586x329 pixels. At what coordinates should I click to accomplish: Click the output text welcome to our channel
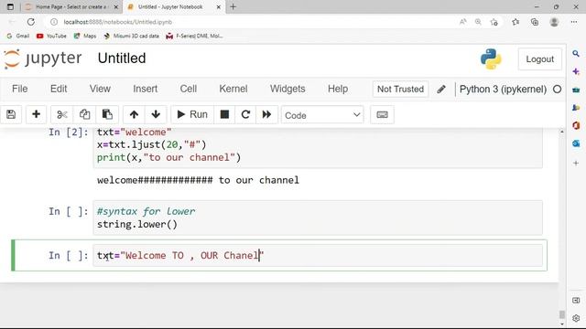point(198,180)
